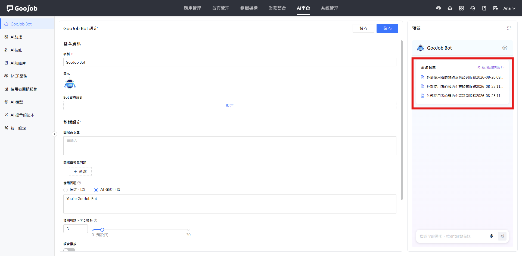Viewport: 522px width, 256px height.
Task: Click the attachment paperclip icon
Action: (491, 236)
